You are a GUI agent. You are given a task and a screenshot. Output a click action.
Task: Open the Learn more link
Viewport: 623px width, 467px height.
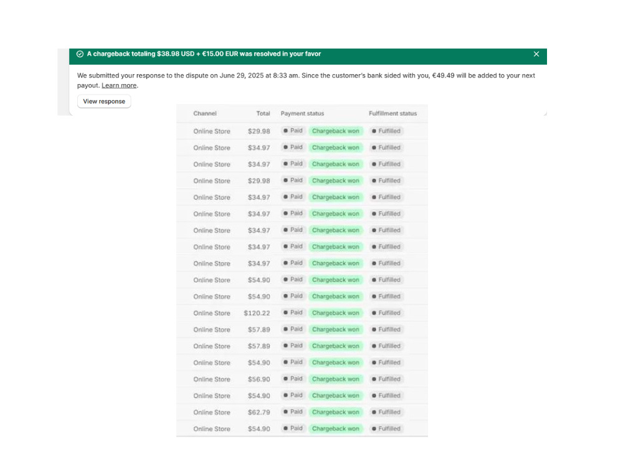[119, 85]
